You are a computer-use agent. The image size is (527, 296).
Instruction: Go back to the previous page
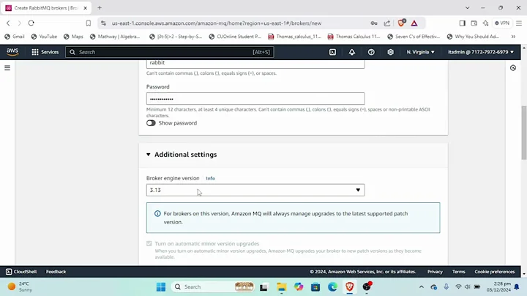[x=8, y=23]
